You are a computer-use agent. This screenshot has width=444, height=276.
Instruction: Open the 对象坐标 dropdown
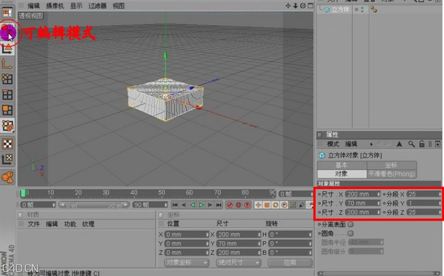[x=187, y=262]
